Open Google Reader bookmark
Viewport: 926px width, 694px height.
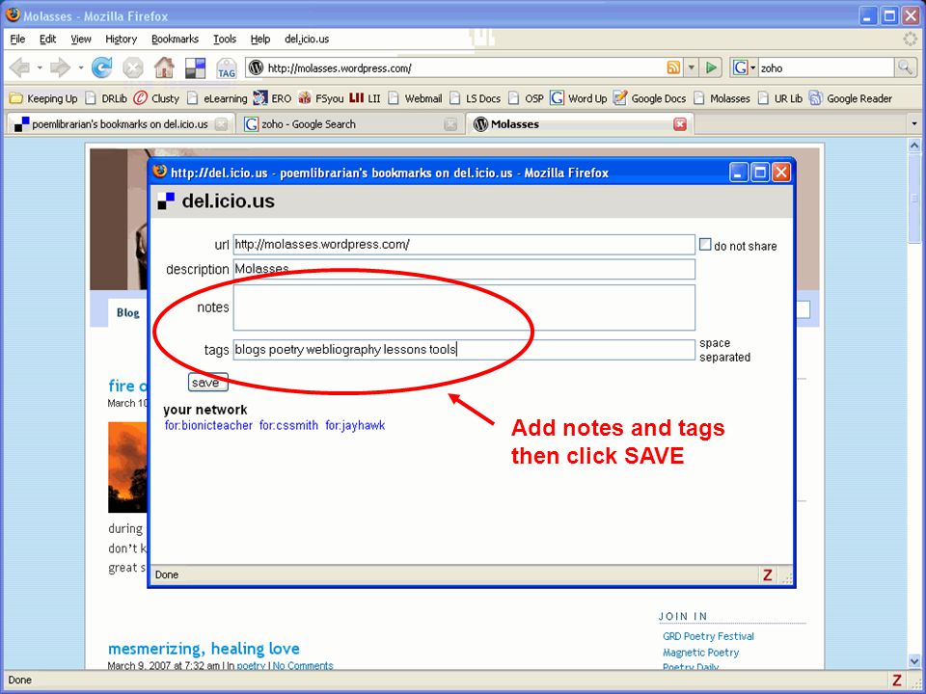[x=851, y=98]
